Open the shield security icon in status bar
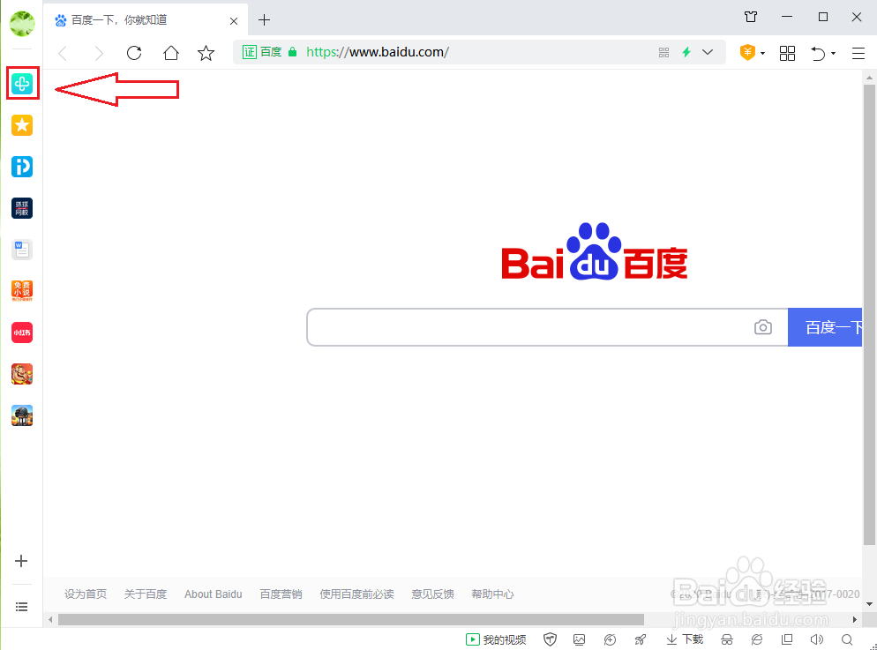The image size is (877, 650). [x=551, y=639]
